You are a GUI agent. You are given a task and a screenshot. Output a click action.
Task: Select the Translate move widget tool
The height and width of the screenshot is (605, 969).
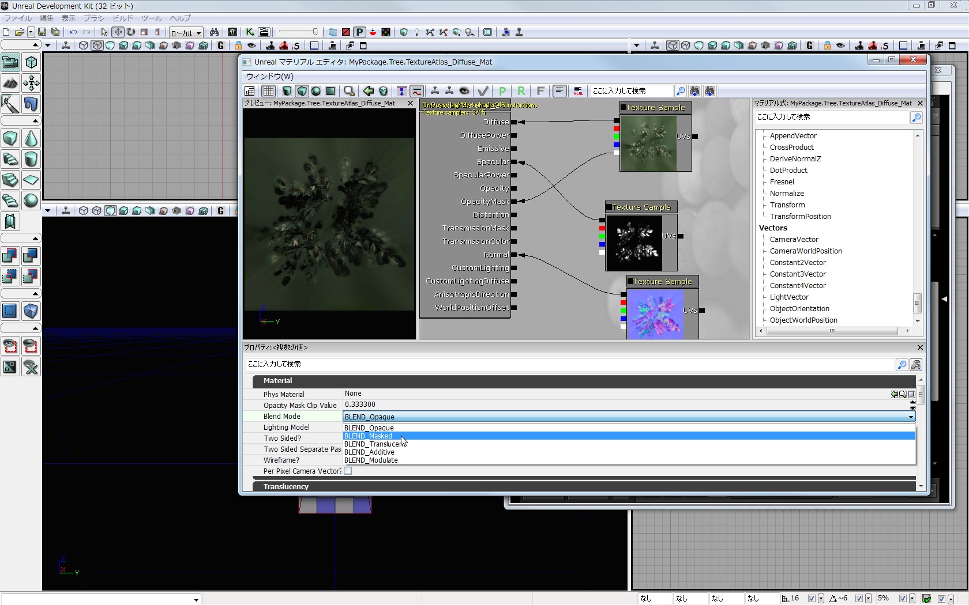(118, 32)
